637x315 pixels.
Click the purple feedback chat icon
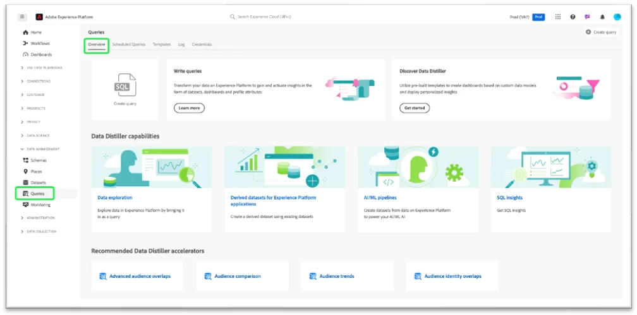pyautogui.click(x=588, y=16)
